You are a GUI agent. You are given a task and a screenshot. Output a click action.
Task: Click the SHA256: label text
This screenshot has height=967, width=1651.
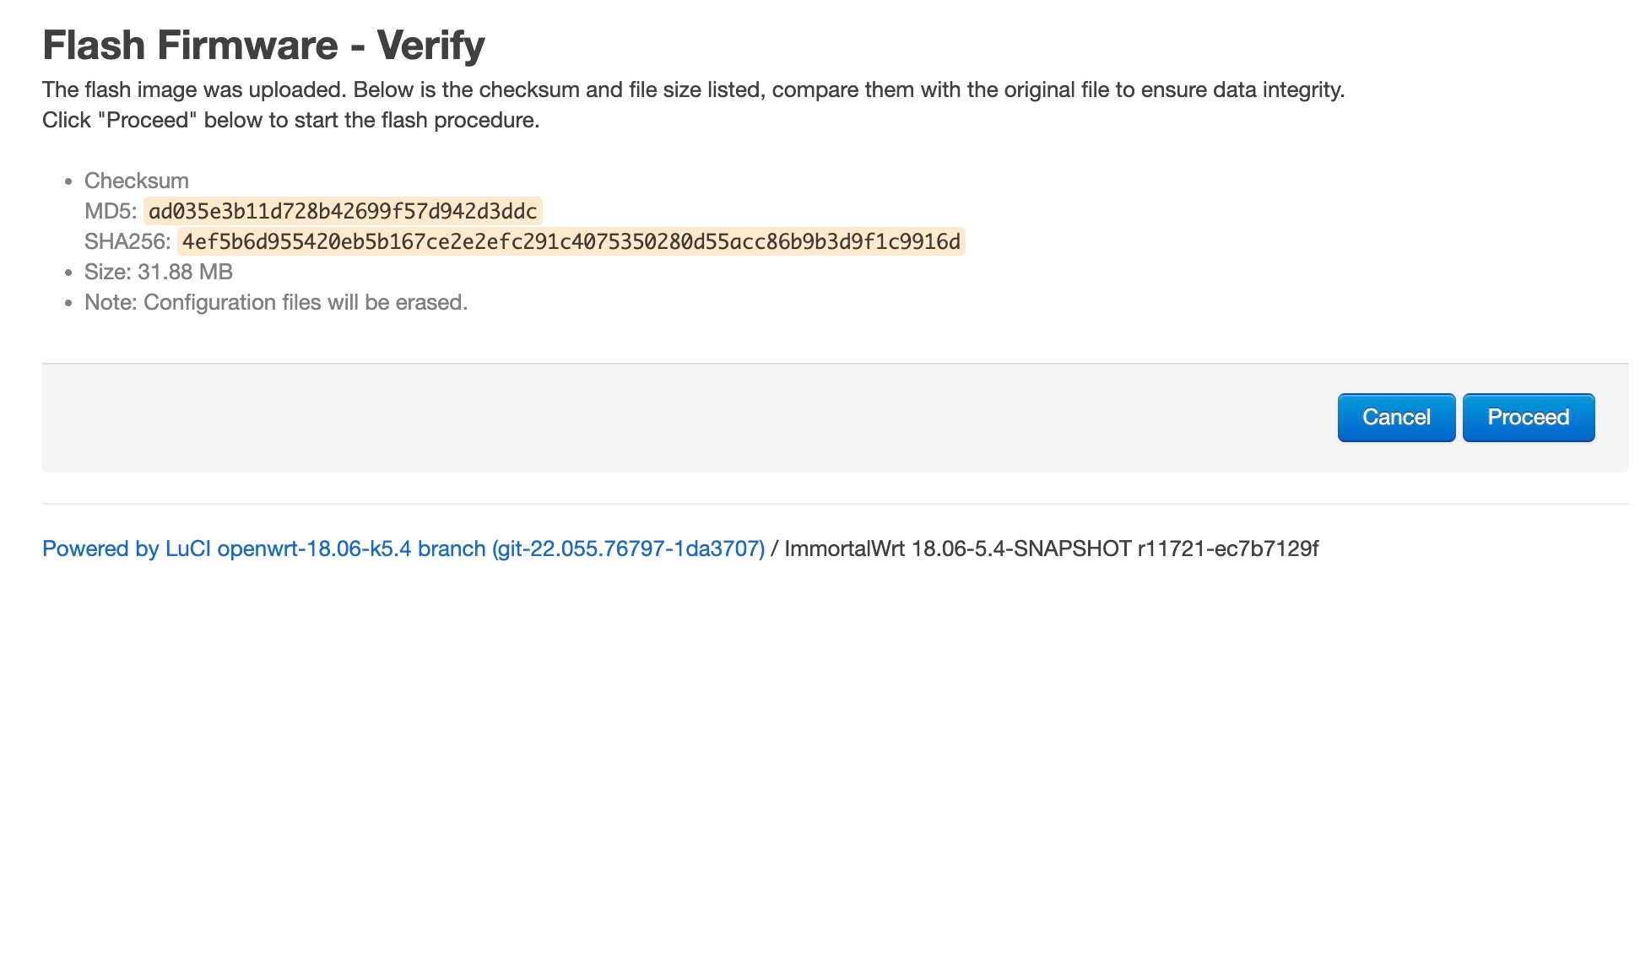[127, 242]
